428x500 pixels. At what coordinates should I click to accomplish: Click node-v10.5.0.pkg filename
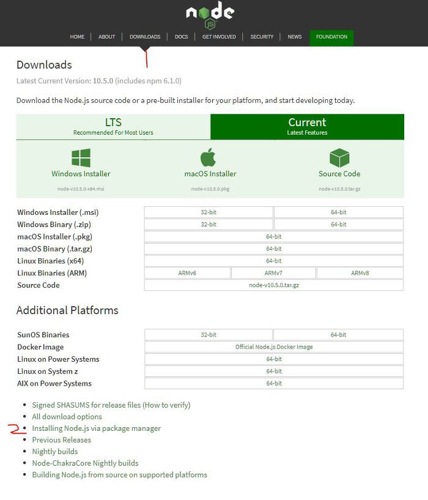[210, 188]
